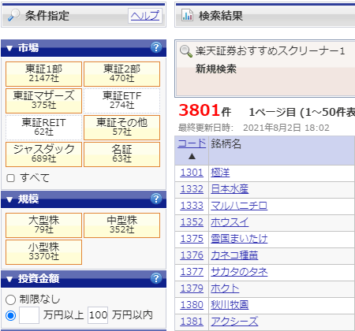
Task: Sort results by コード column
Action: pos(192,143)
